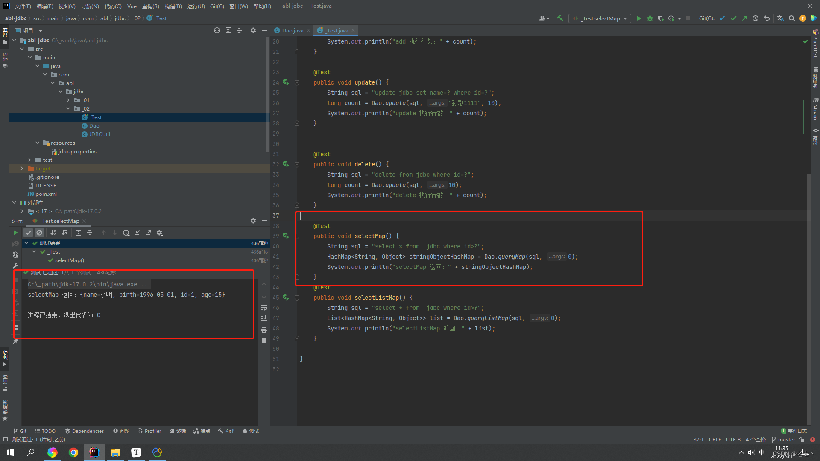Expand all nodes in the project panel toolbar
Image resolution: width=820 pixels, height=461 pixels.
(228, 30)
